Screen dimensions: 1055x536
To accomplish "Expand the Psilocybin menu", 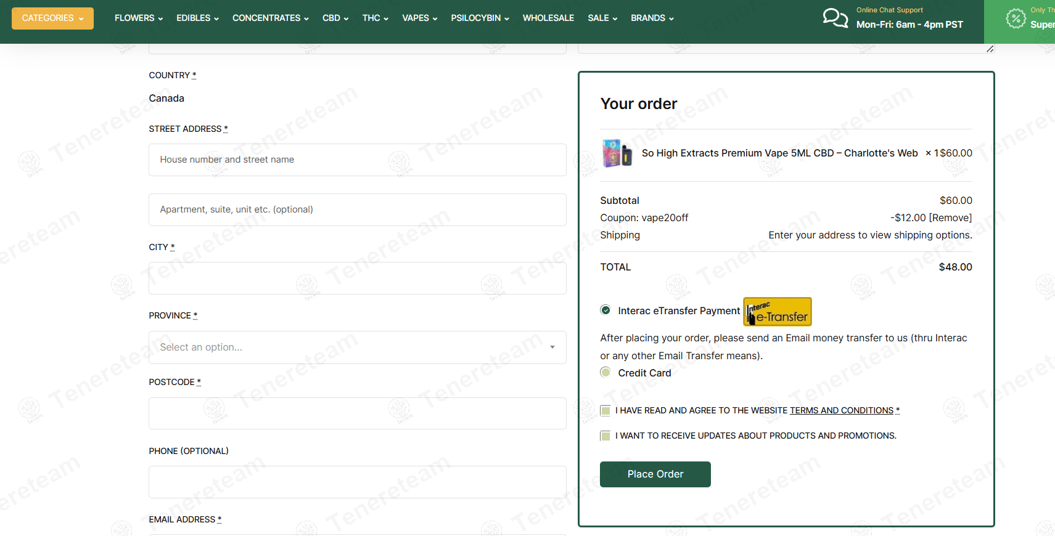I will pos(480,18).
